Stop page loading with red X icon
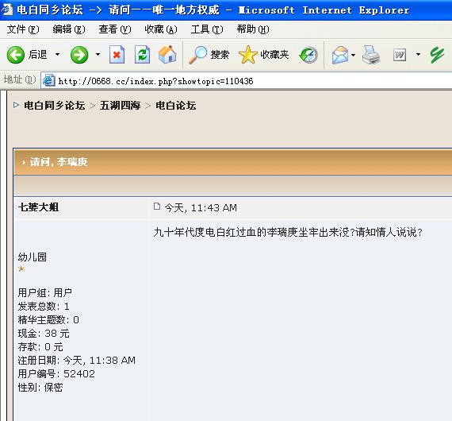The image size is (452, 421). [x=117, y=55]
